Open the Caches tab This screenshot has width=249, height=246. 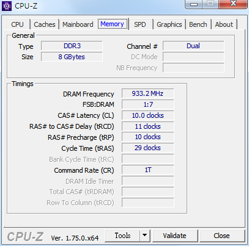click(45, 24)
